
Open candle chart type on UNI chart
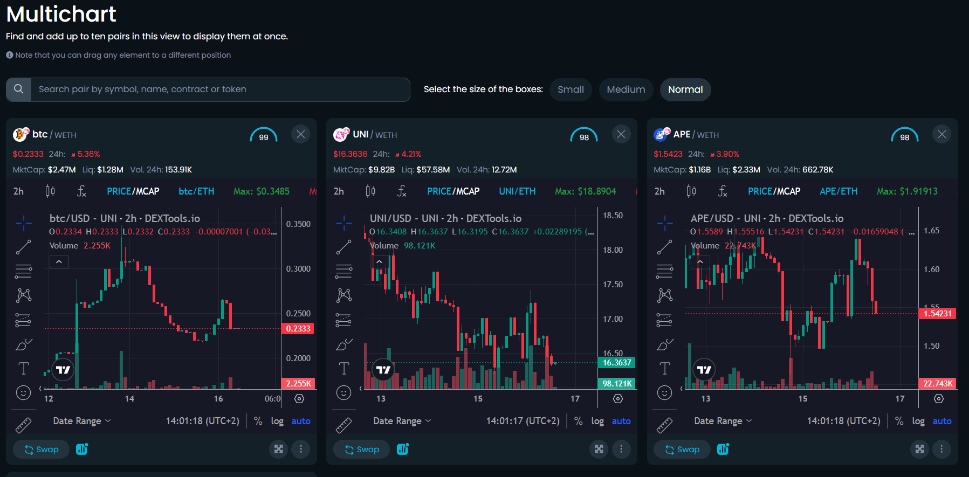click(370, 191)
